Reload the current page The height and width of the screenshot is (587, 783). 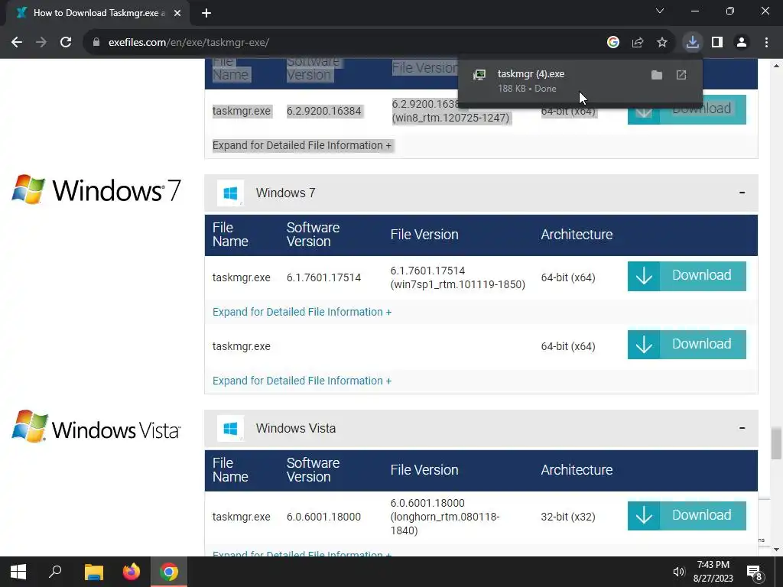click(66, 43)
